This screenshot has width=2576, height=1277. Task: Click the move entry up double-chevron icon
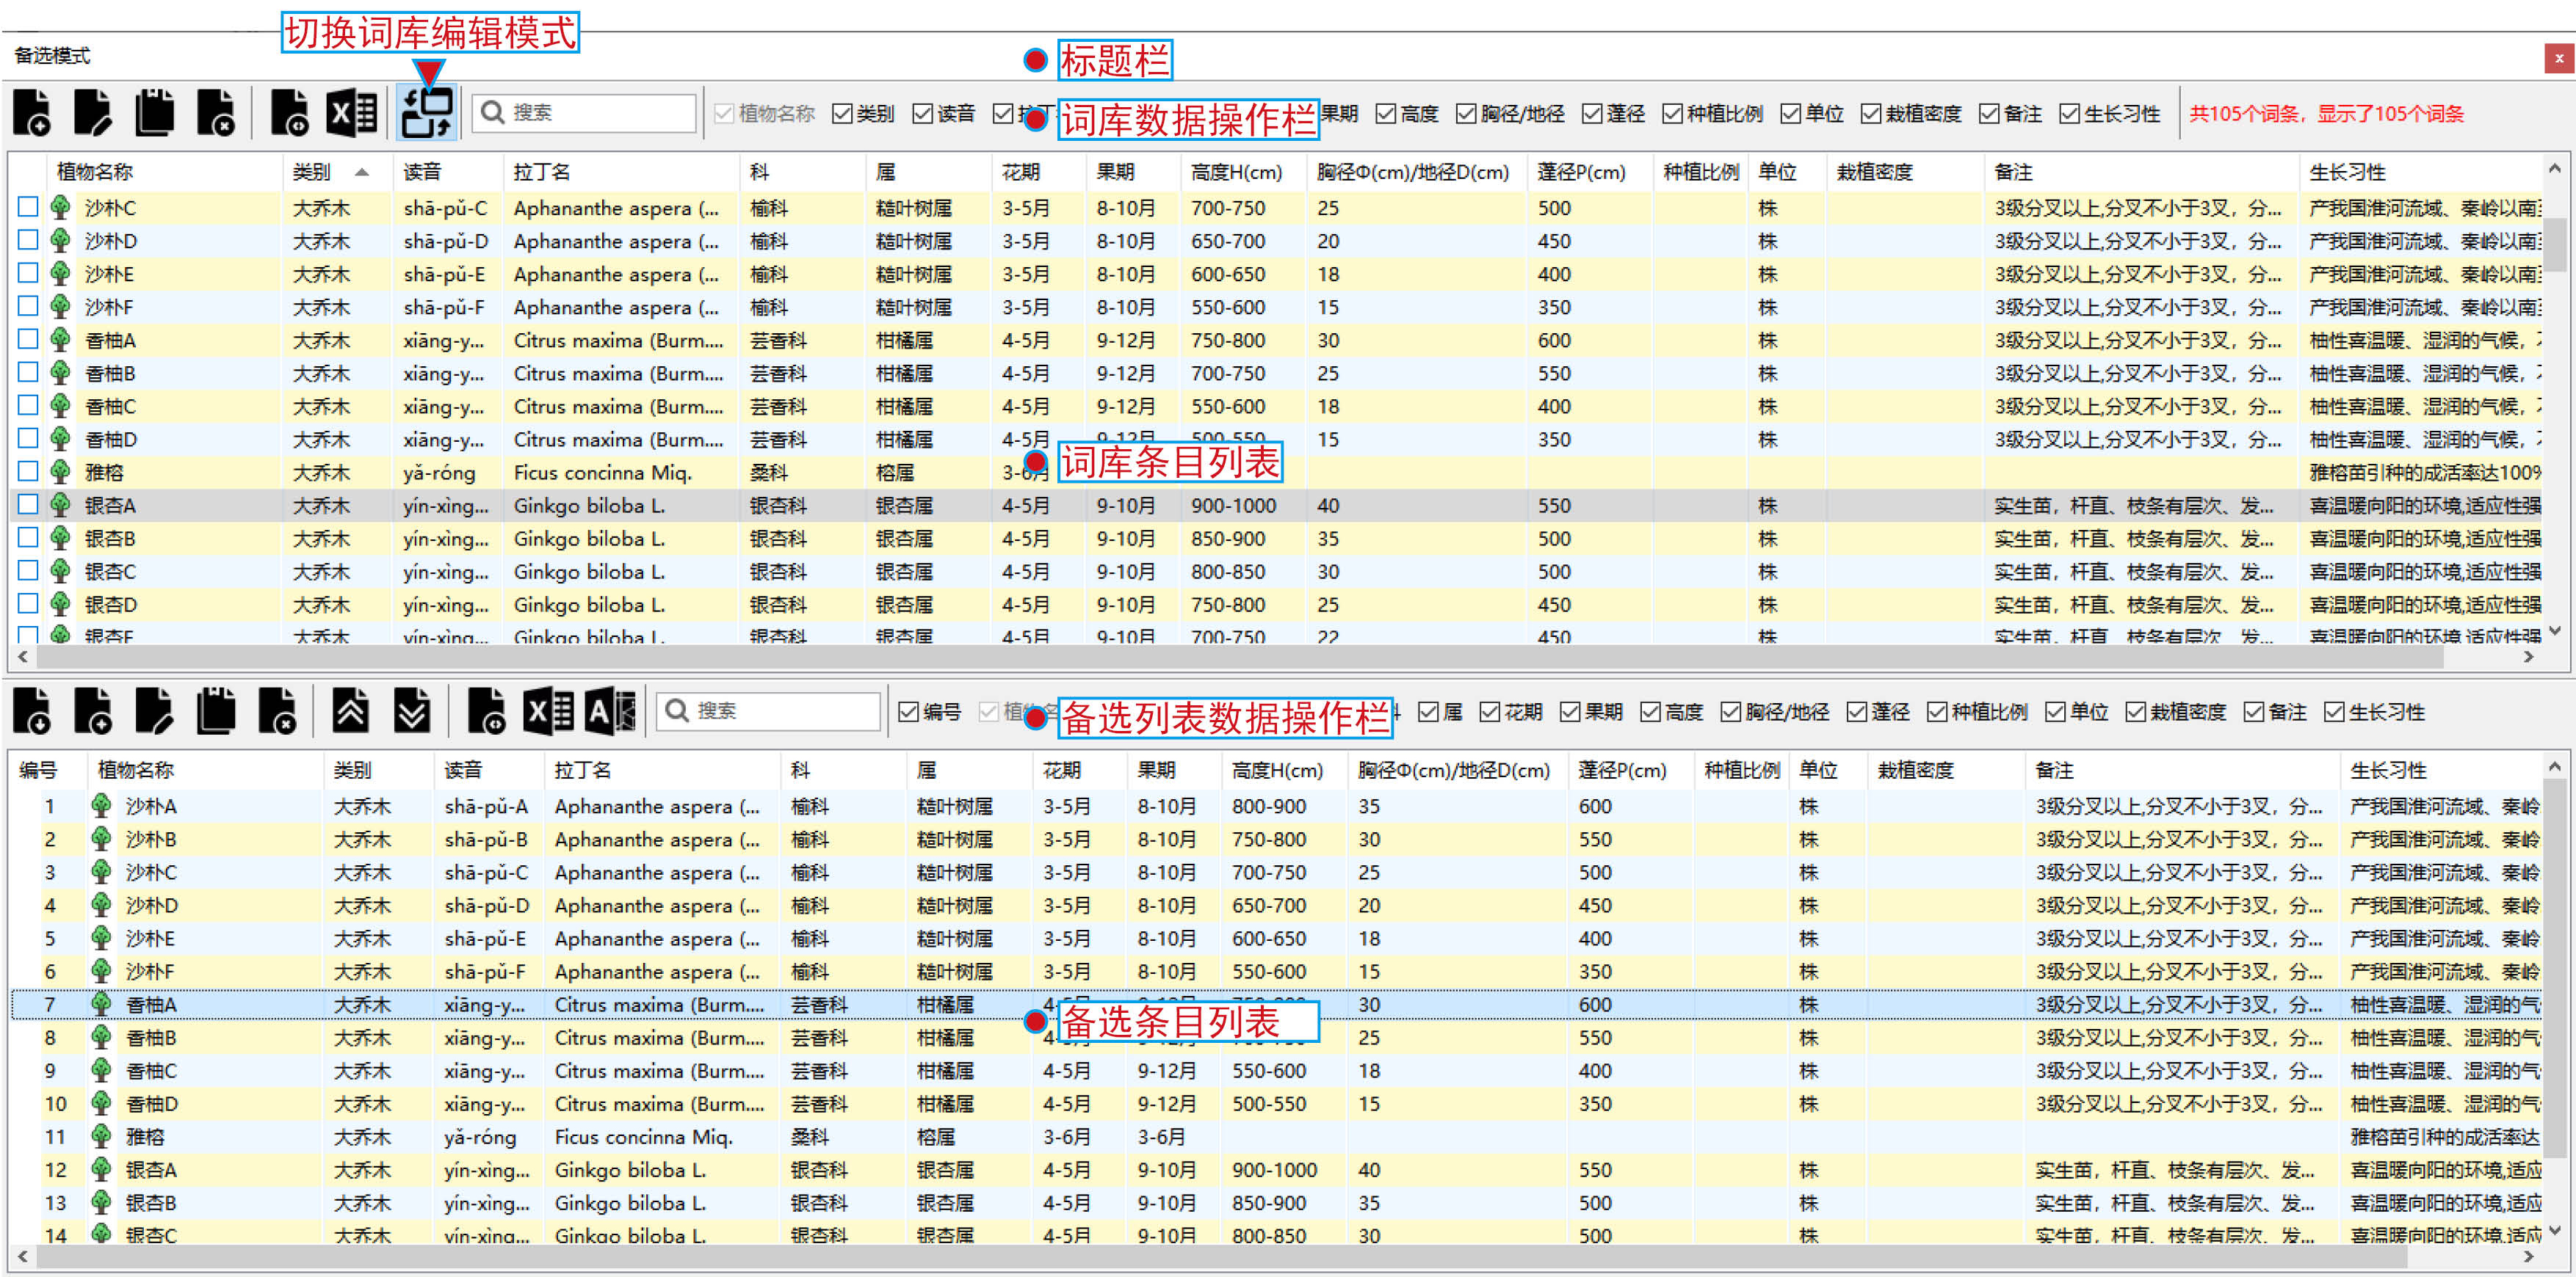350,710
